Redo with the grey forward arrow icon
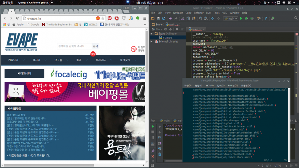This screenshot has width=299, height=168. [x=176, y=18]
